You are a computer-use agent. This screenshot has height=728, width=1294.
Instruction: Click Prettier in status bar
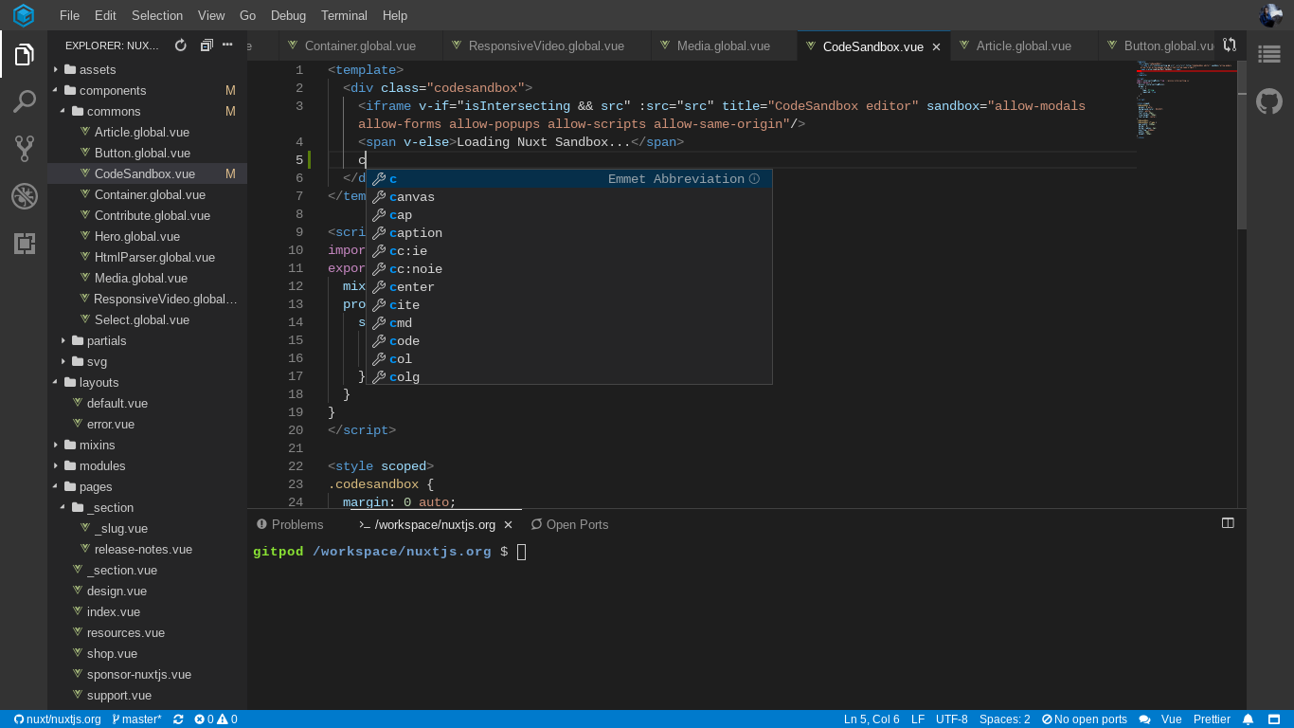1212,719
